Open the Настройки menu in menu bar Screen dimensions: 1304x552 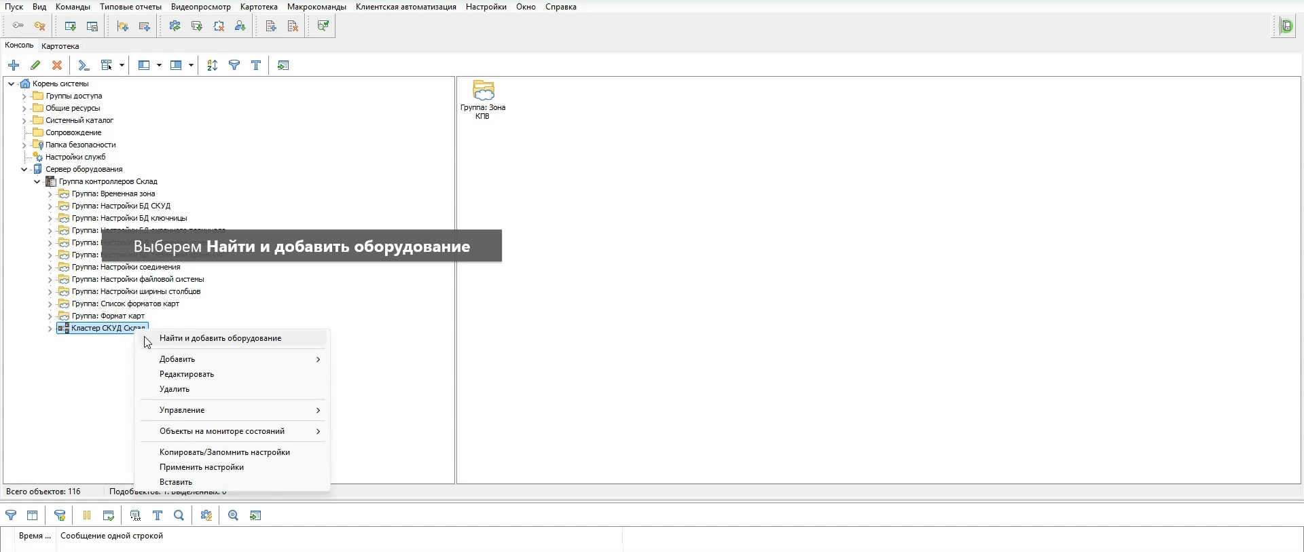pos(486,7)
